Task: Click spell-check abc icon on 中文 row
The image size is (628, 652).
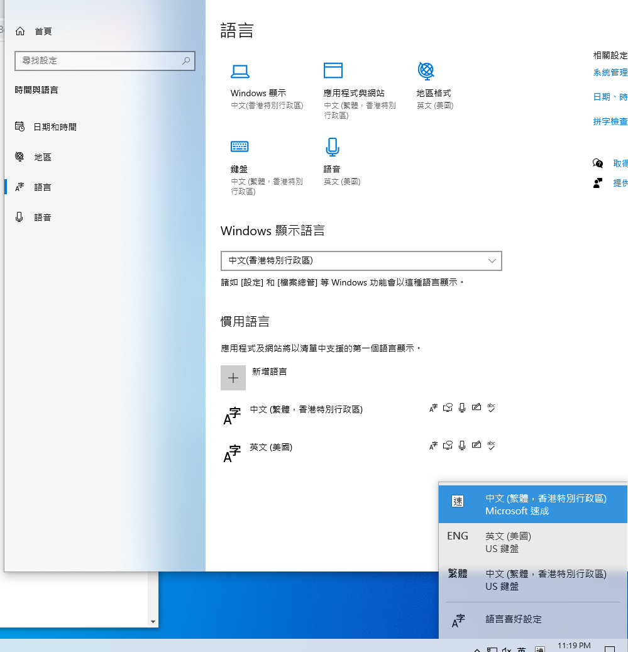Action: (x=491, y=407)
